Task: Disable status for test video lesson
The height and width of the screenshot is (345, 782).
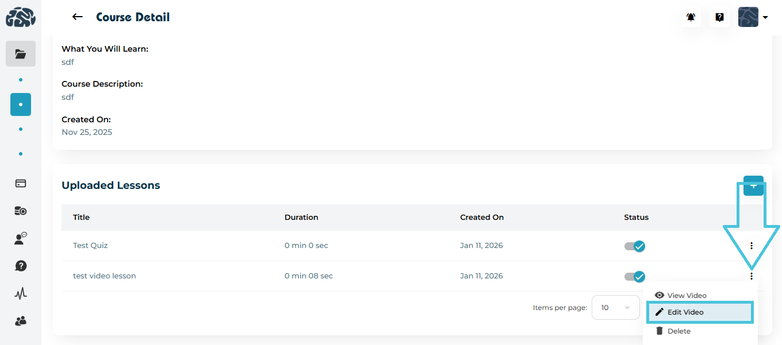Action: [635, 277]
